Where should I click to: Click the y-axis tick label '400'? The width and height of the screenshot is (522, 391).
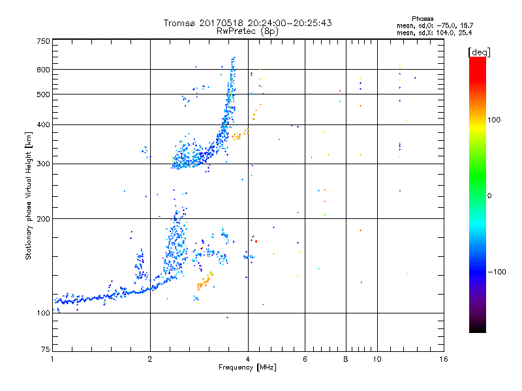click(43, 124)
